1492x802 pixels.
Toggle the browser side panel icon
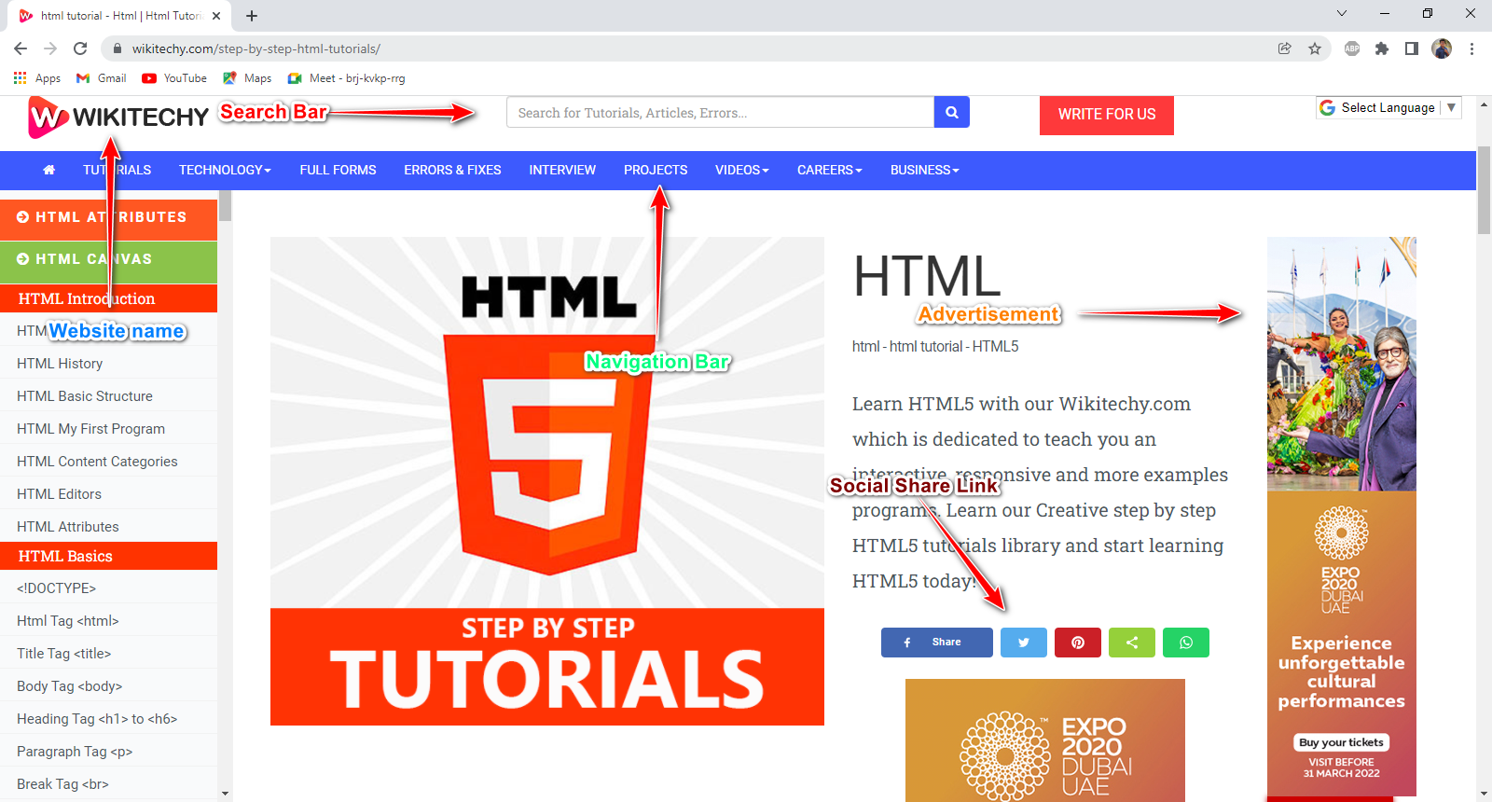point(1412,48)
